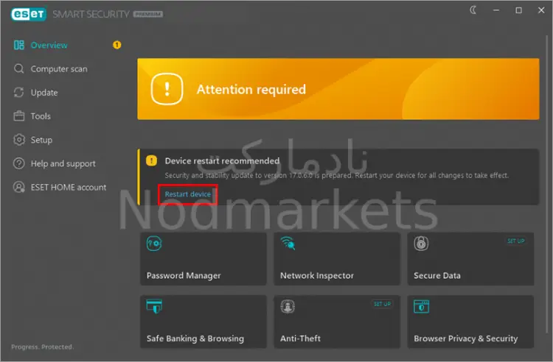
Task: Click the Security and stability update message text
Action: [x=337, y=175]
